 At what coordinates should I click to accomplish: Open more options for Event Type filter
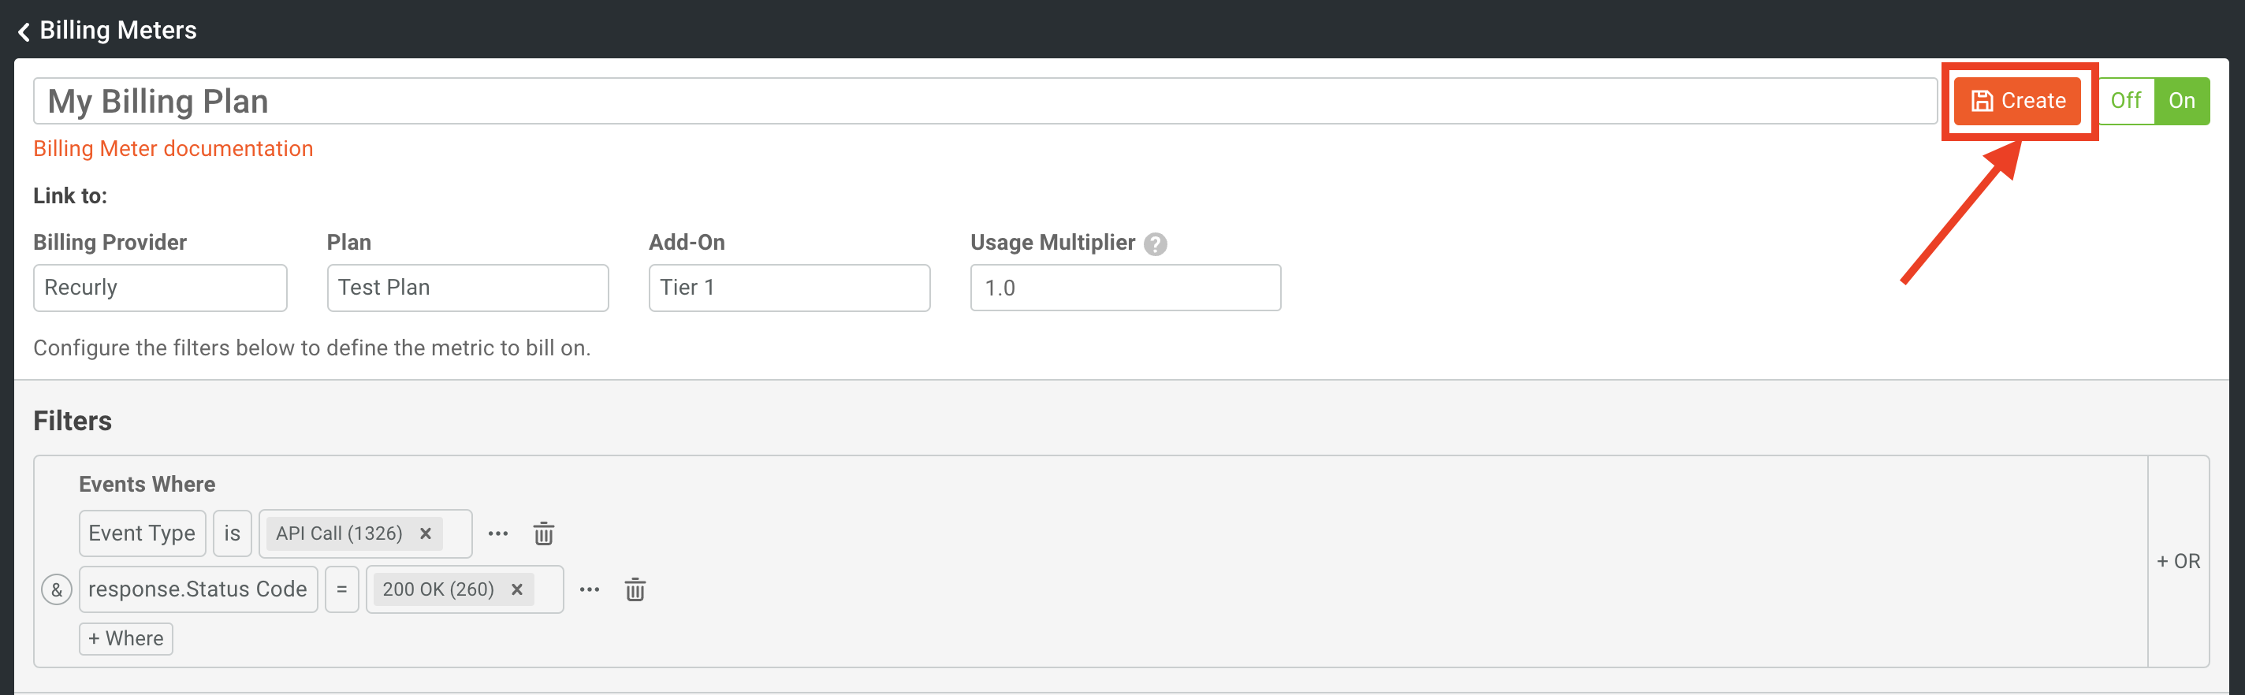pos(497,533)
